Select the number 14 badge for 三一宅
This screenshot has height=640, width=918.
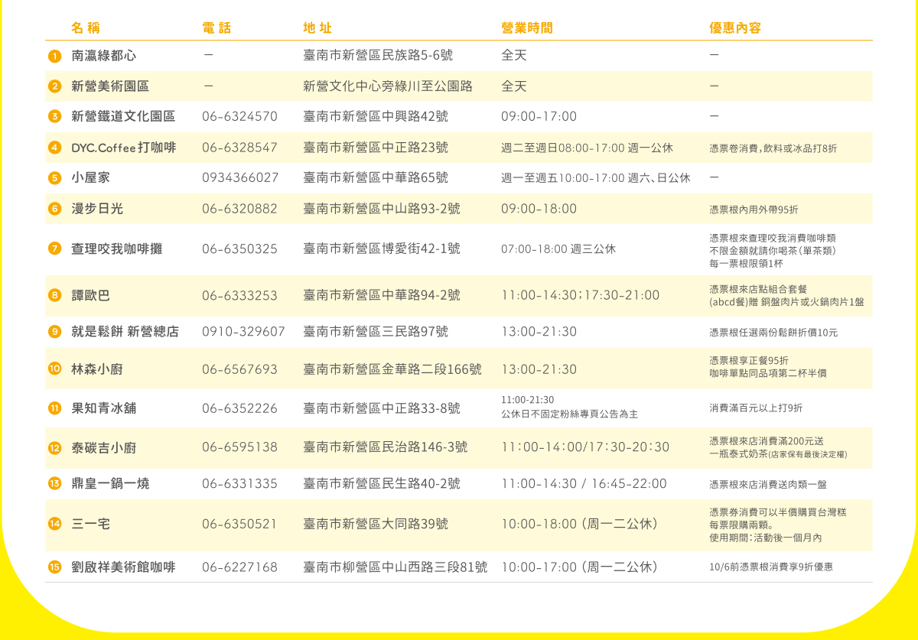54,524
